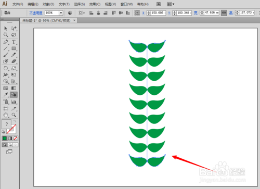Pick the Symbol Sprayer tool
This screenshot has height=189, width=260.
(x=6, y=102)
